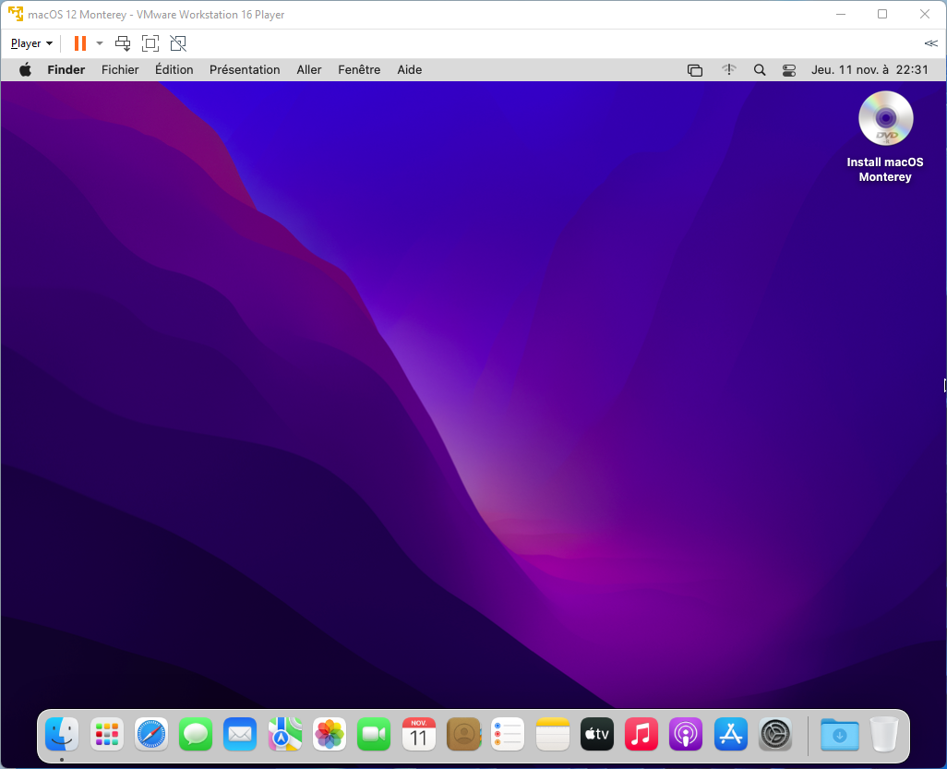Open the Podcasts app

click(x=685, y=734)
